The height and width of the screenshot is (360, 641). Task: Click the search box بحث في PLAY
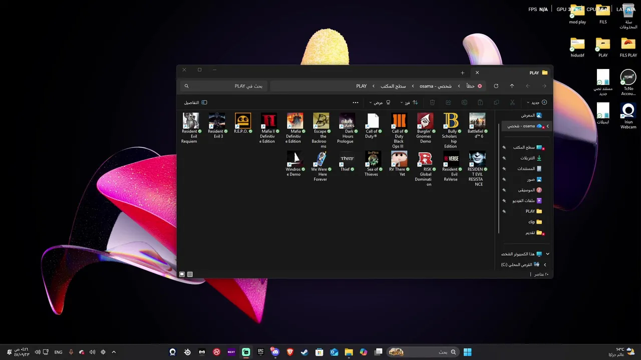point(223,86)
